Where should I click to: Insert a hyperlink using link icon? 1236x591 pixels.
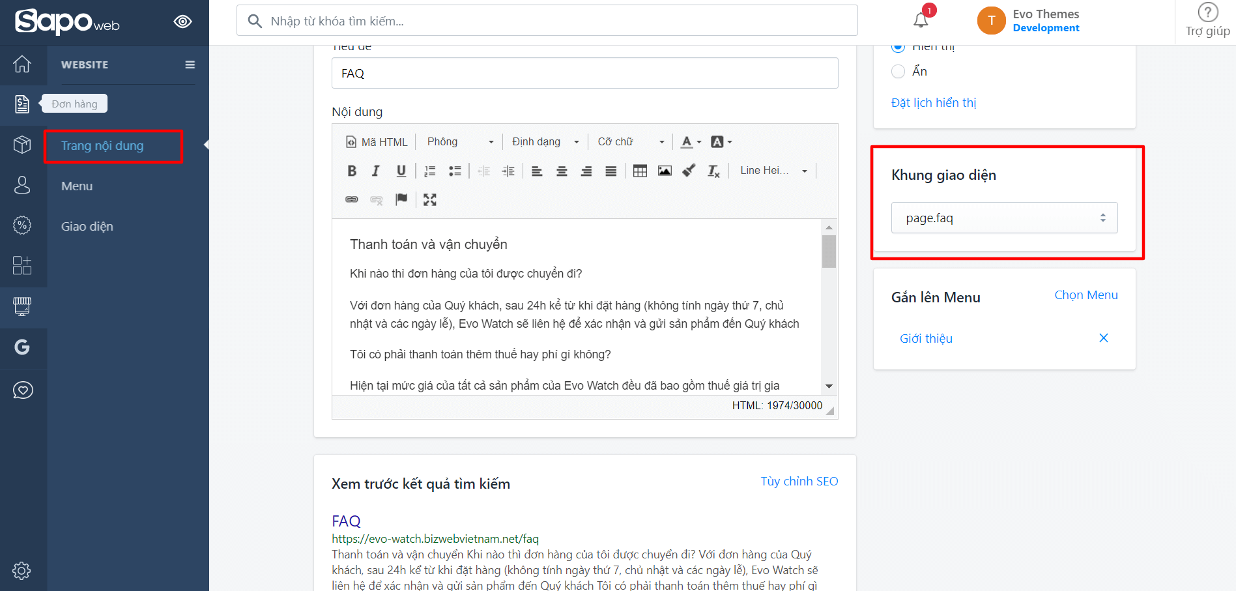point(352,199)
